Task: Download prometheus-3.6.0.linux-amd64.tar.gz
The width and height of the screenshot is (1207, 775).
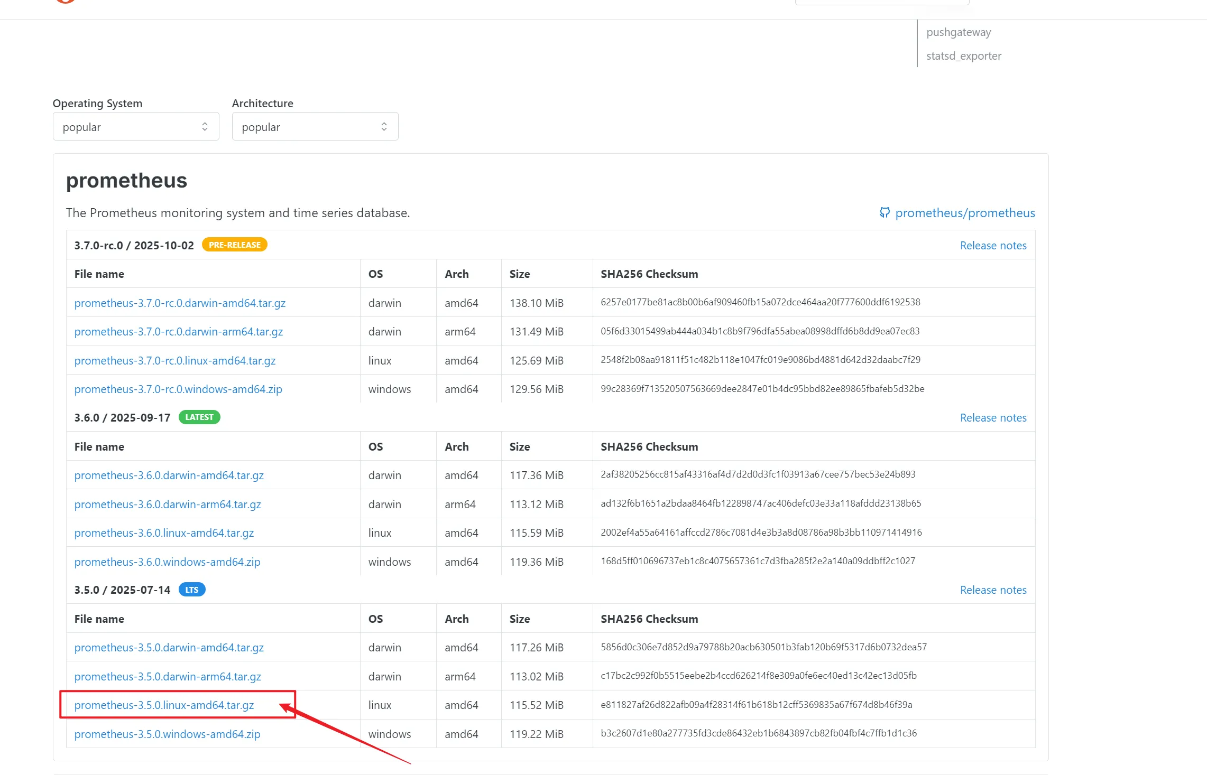Action: click(164, 533)
